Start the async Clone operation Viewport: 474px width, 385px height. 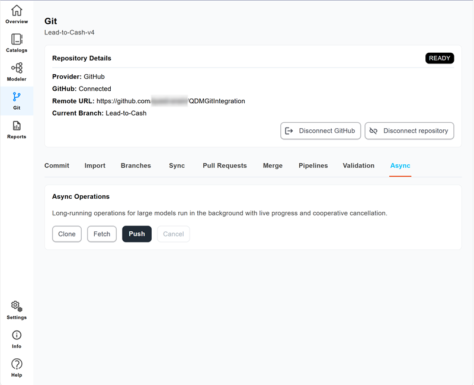(x=67, y=234)
